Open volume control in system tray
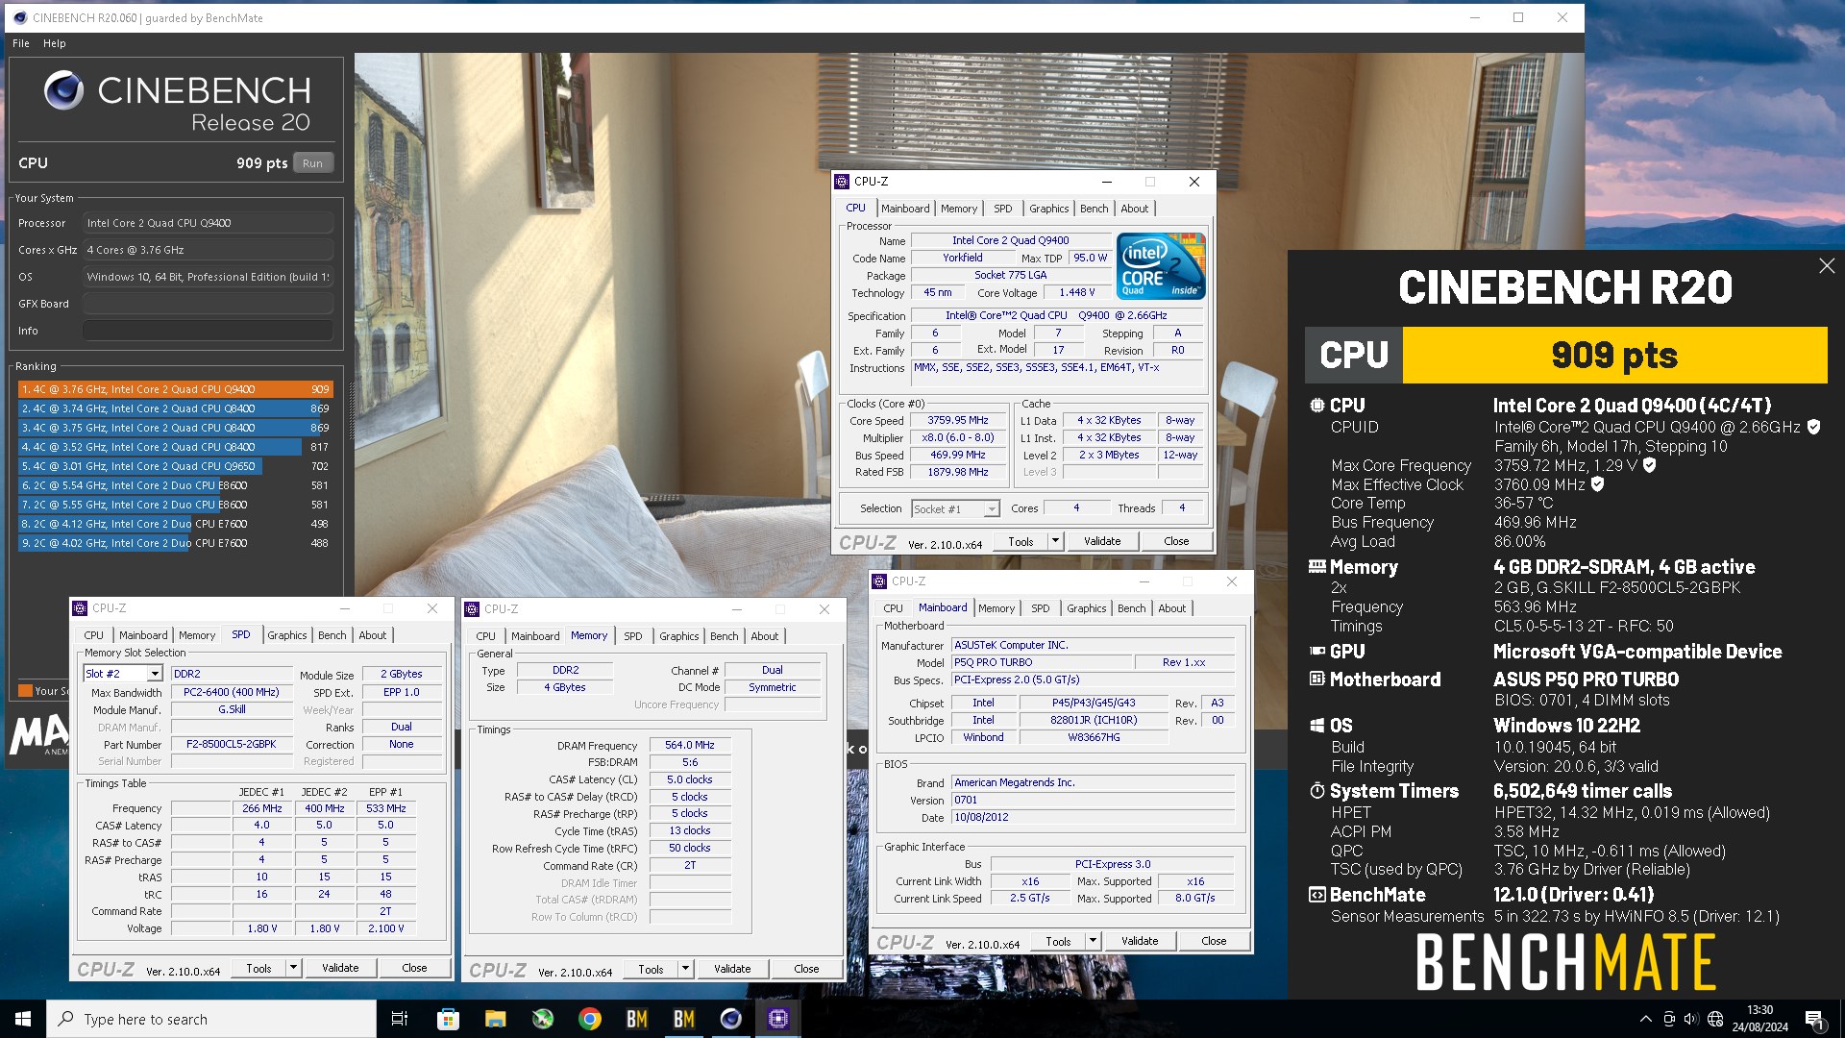This screenshot has width=1845, height=1038. 1691,1019
